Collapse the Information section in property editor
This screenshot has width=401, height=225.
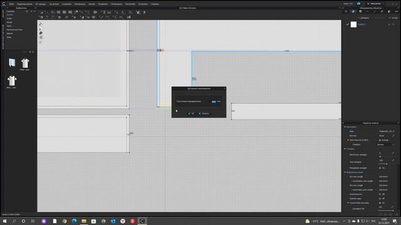tap(345, 127)
